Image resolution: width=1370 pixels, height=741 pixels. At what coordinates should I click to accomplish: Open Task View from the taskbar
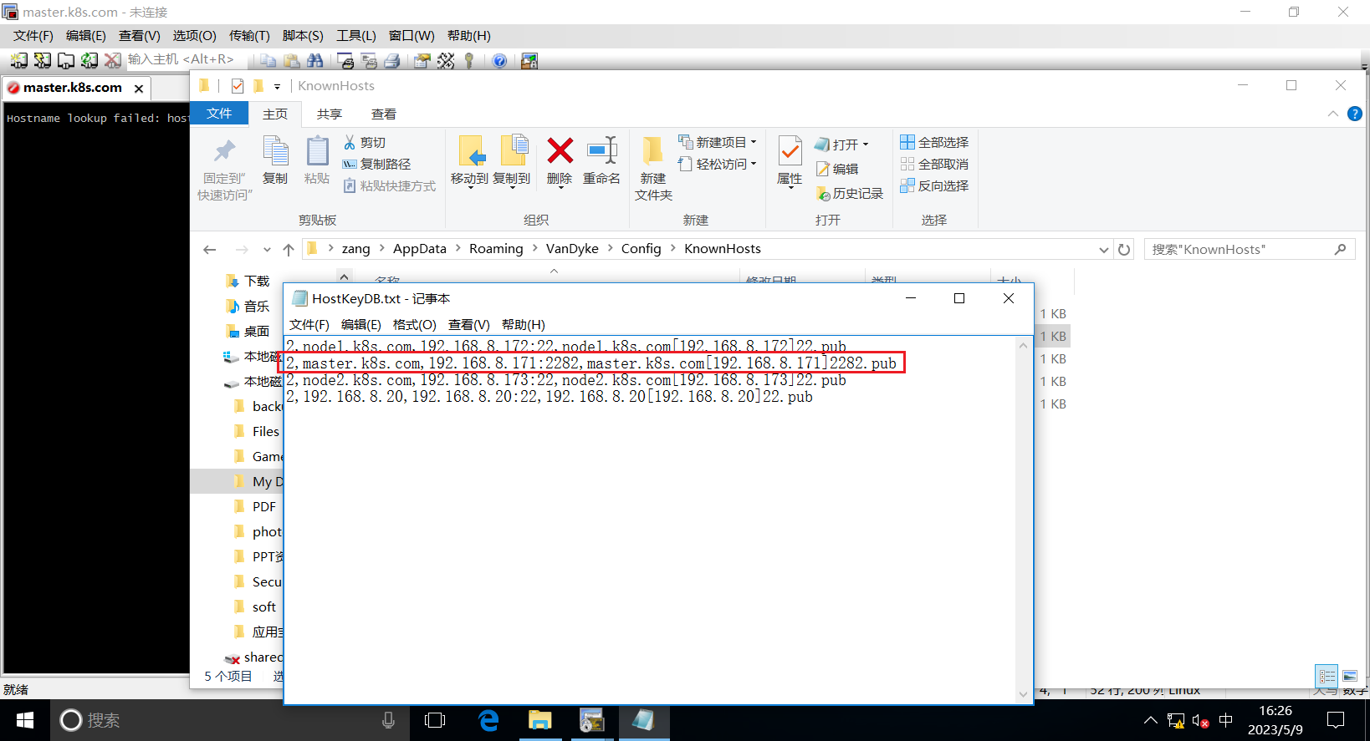point(435,720)
